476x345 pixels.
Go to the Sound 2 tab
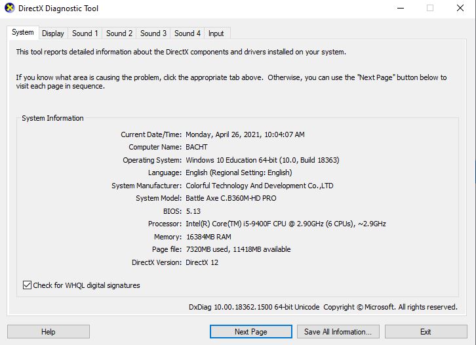[x=119, y=33]
